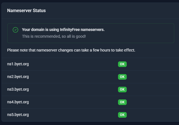Click the Nameserver Status heading
The image size is (179, 125).
pyautogui.click(x=26, y=11)
